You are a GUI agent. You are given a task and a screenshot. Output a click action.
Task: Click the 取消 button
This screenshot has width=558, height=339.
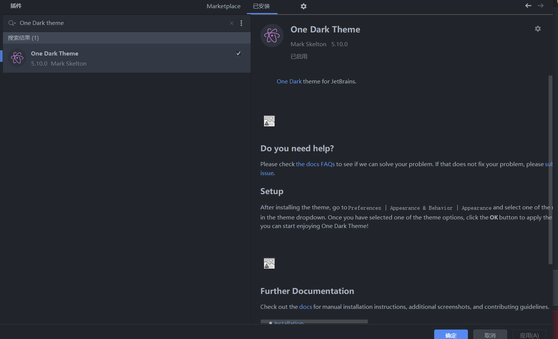[x=490, y=335]
